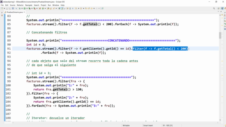The image size is (226, 127).
Task: Open the File menu
Action: click(2, 5)
